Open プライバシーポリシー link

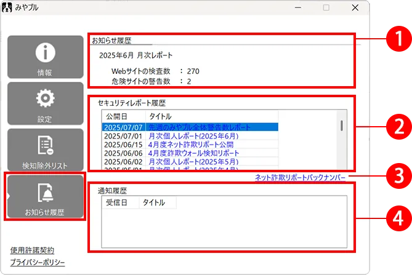[x=38, y=262]
